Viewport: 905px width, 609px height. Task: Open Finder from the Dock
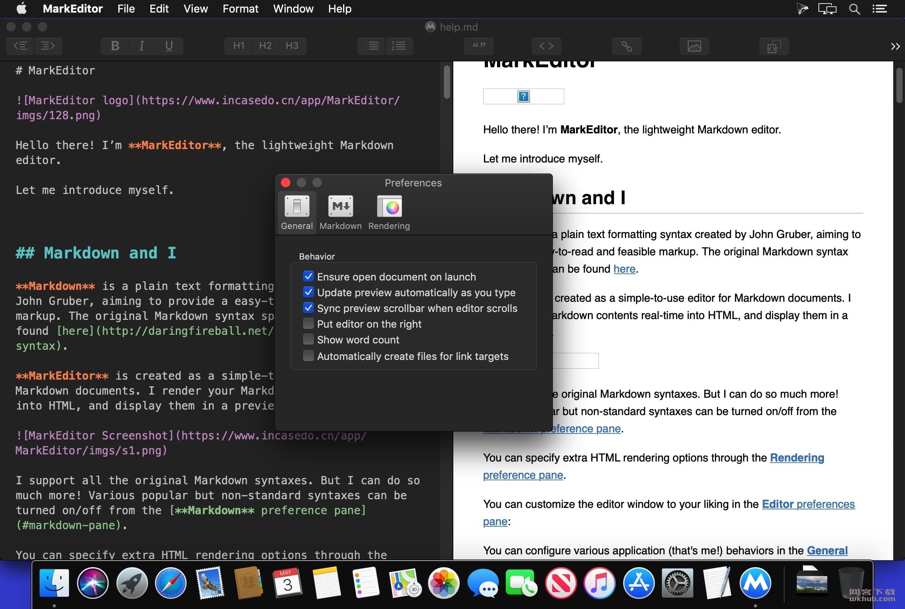click(54, 583)
